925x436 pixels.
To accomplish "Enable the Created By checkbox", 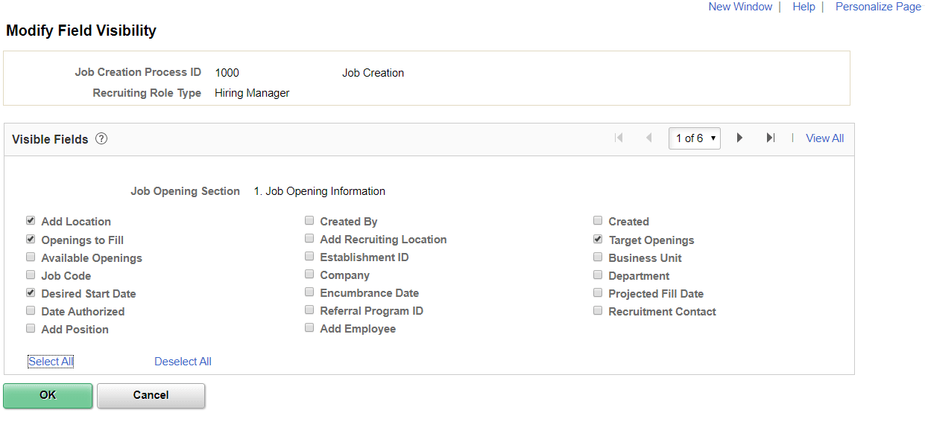I will click(x=309, y=219).
